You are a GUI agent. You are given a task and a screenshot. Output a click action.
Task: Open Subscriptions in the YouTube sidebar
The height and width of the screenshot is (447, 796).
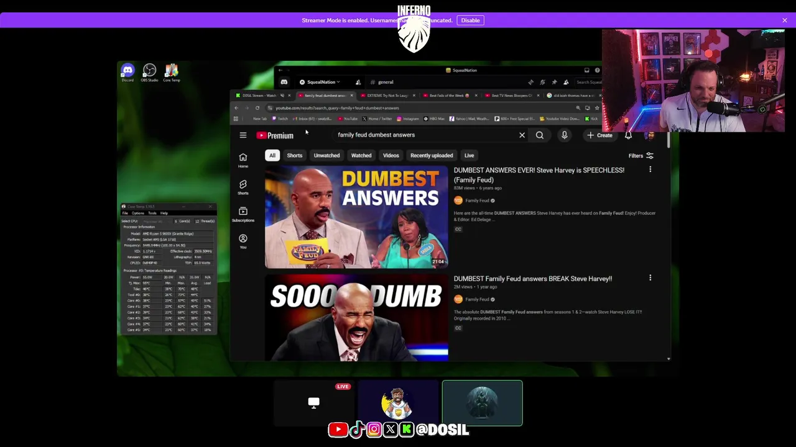click(243, 214)
